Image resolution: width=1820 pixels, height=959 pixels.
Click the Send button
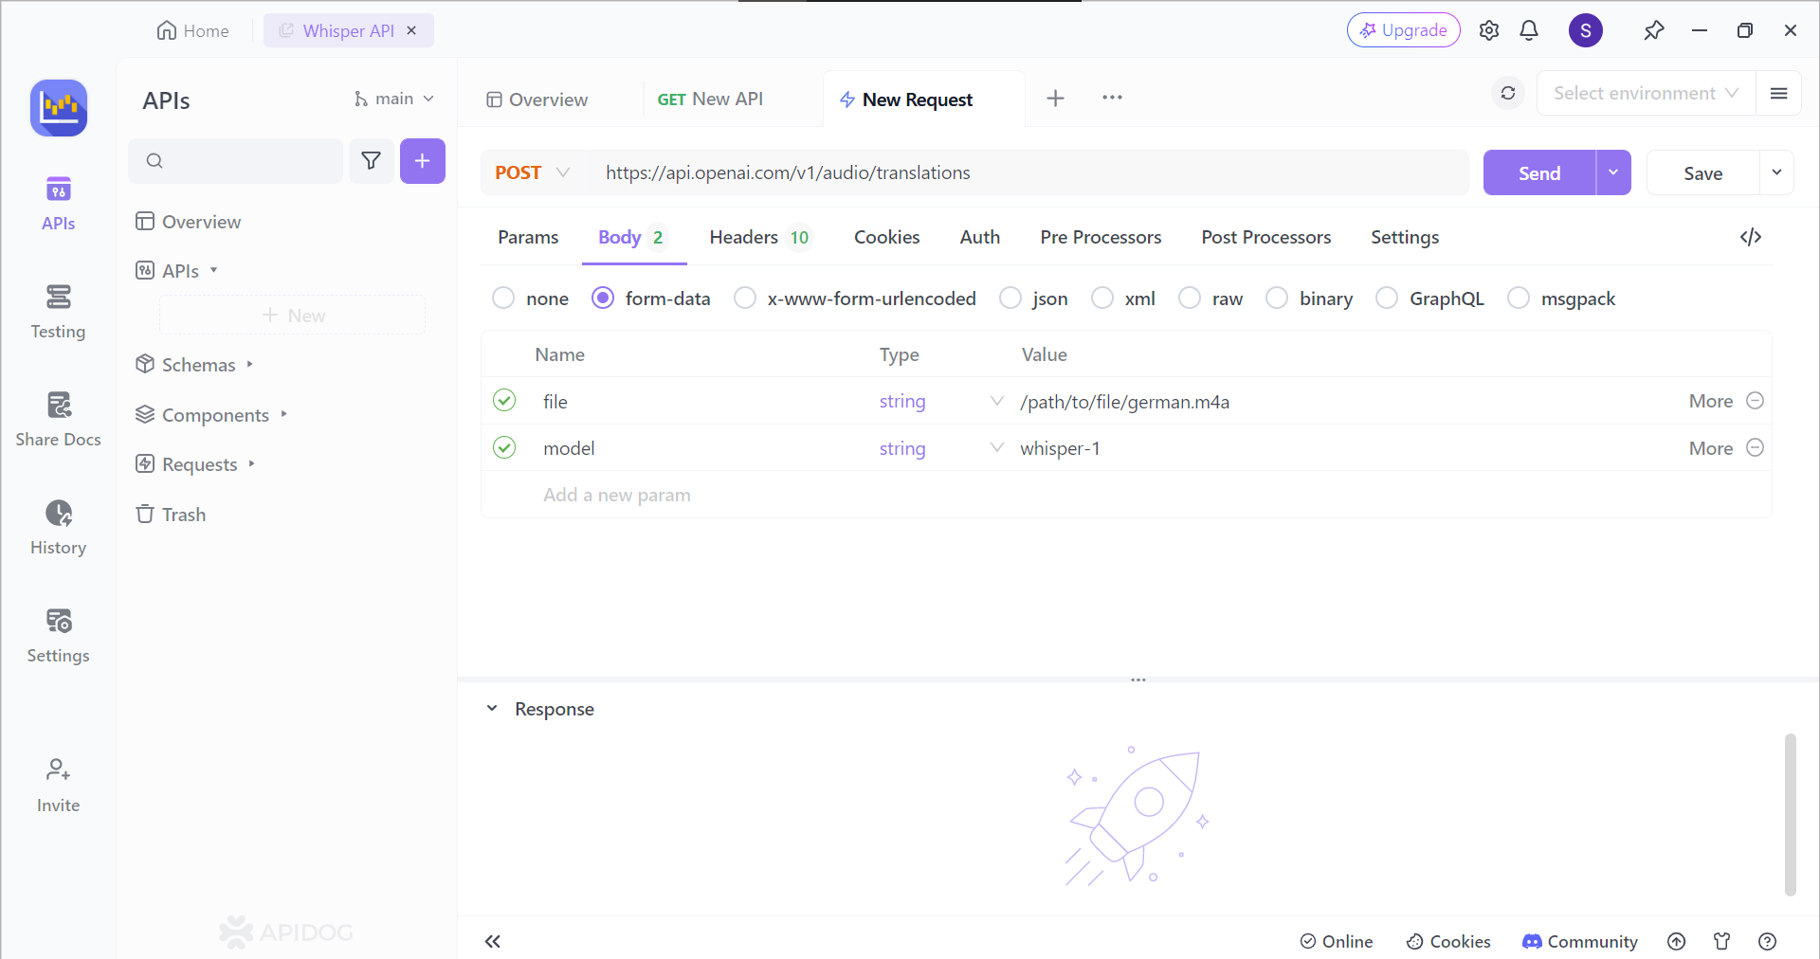coord(1538,173)
